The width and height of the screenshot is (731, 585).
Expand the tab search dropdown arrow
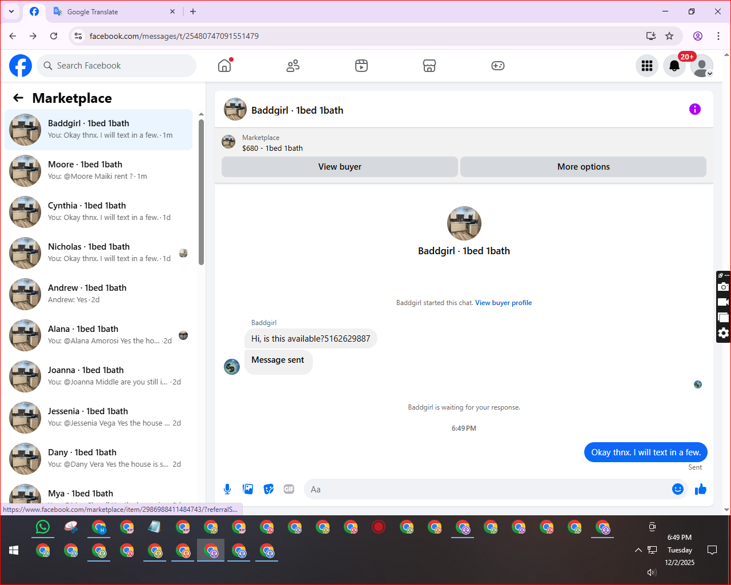(11, 11)
